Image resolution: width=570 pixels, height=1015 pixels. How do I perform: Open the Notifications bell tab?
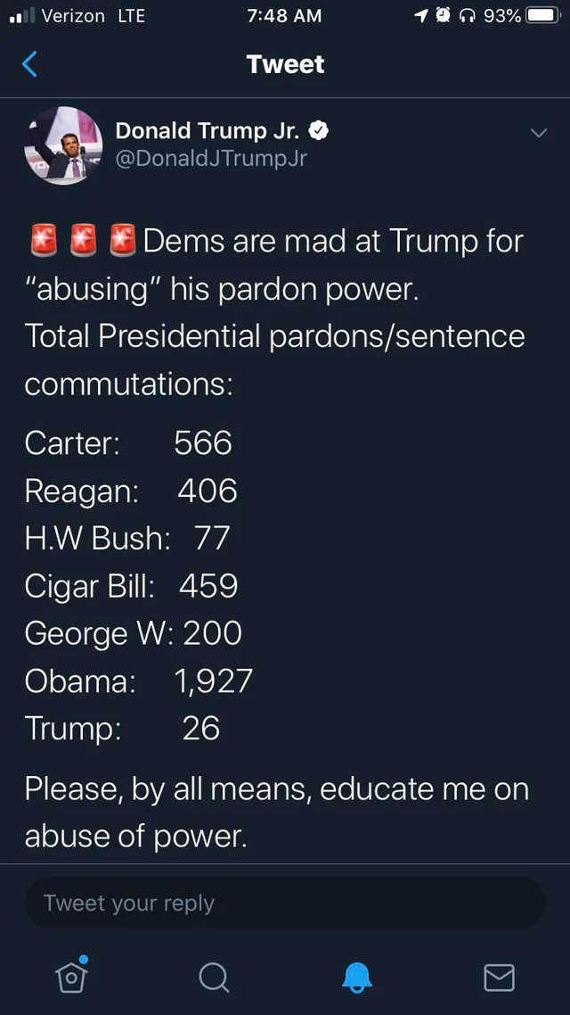click(356, 977)
